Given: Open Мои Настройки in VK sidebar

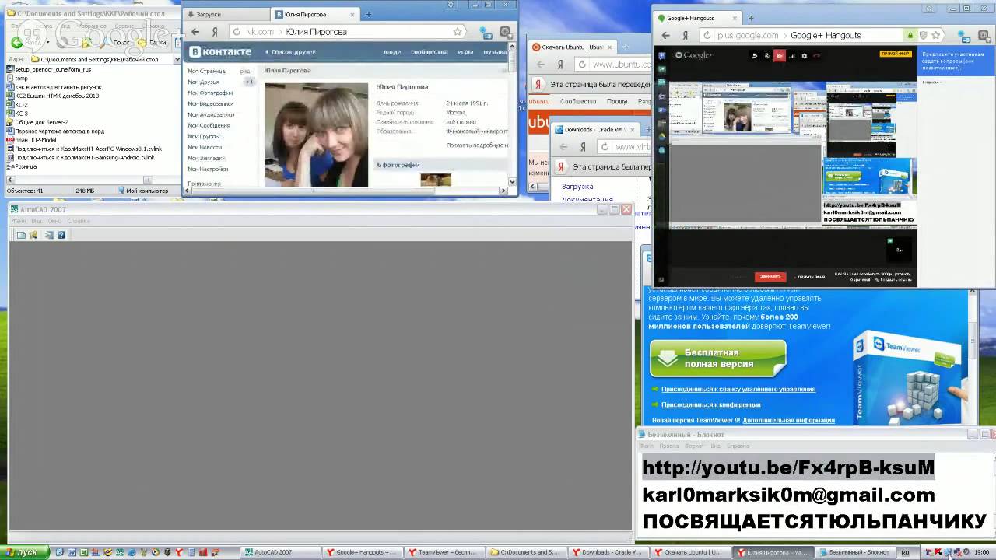Looking at the screenshot, I should click(208, 169).
